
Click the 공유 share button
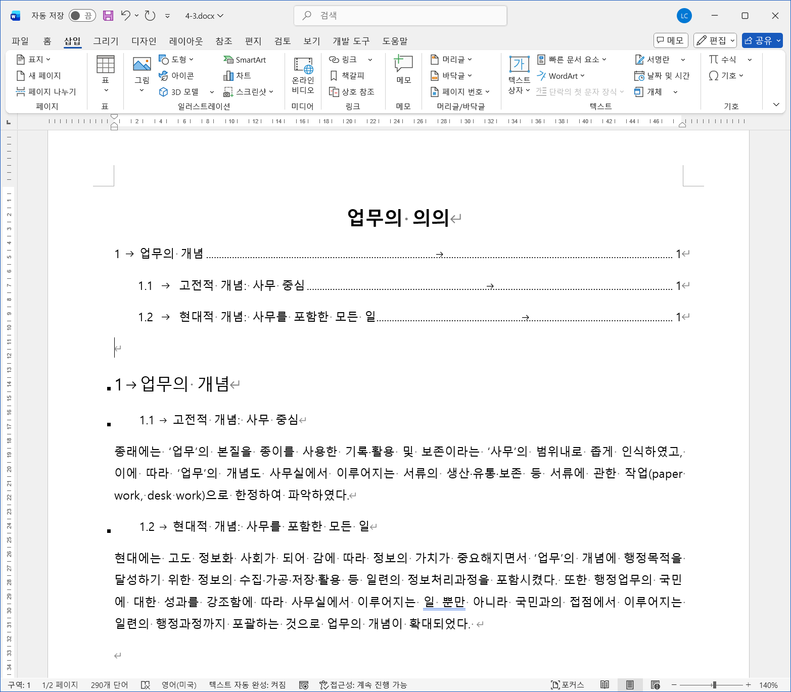pyautogui.click(x=762, y=40)
